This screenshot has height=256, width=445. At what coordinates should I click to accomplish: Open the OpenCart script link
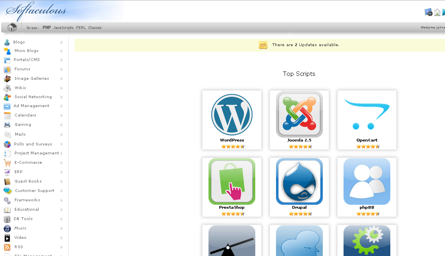(367, 140)
